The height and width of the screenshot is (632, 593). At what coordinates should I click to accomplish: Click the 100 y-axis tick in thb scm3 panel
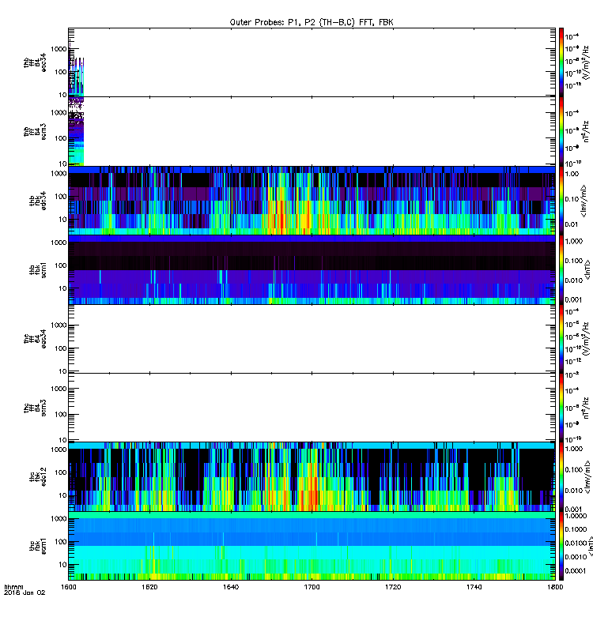[x=61, y=137]
